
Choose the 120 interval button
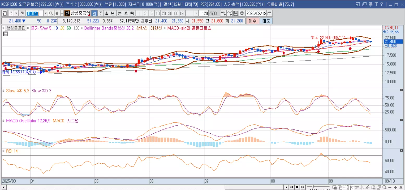click(182, 13)
